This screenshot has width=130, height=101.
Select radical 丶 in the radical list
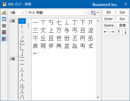coord(22,32)
